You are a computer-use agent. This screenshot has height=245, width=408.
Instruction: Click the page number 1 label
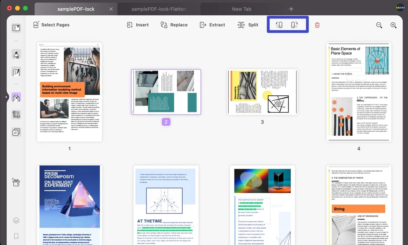coord(70,149)
